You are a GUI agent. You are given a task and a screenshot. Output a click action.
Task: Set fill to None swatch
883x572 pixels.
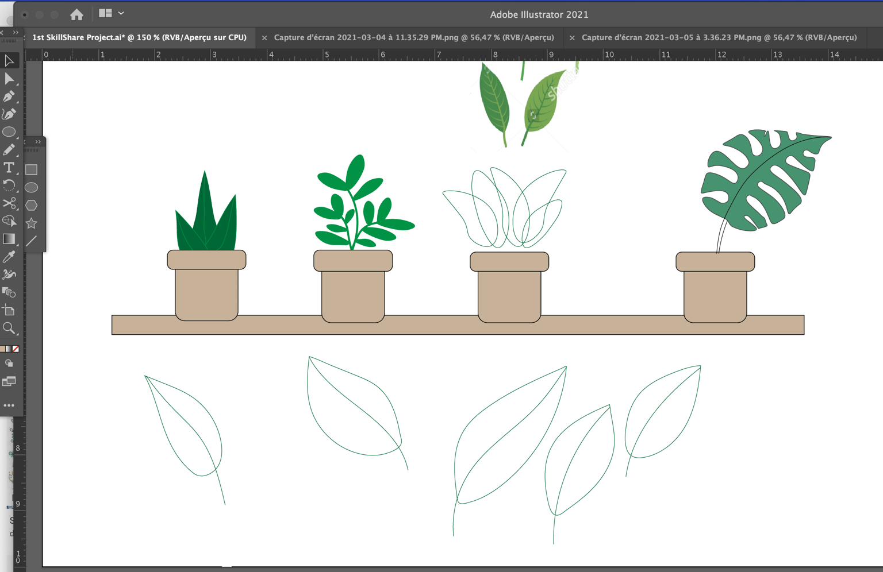tap(16, 349)
